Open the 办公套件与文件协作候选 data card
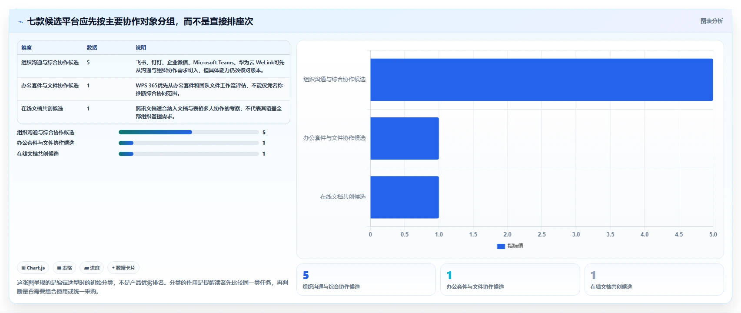This screenshot has height=313, width=741. [510, 280]
